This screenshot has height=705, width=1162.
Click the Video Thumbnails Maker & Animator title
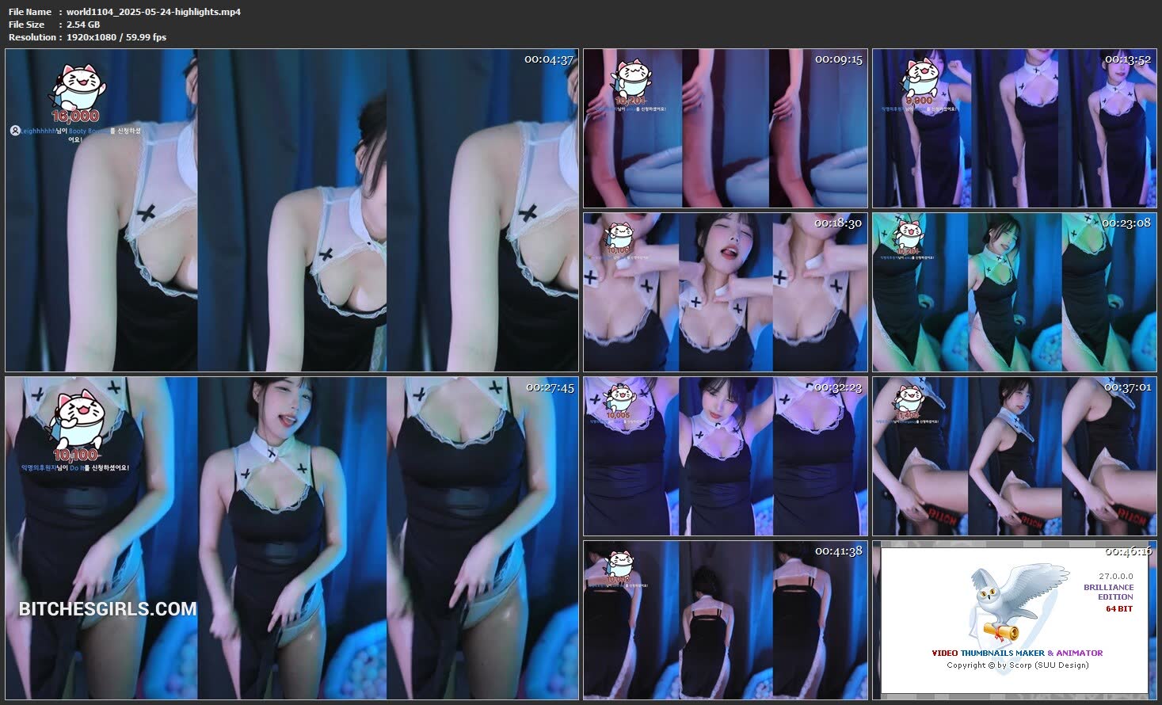(1016, 654)
